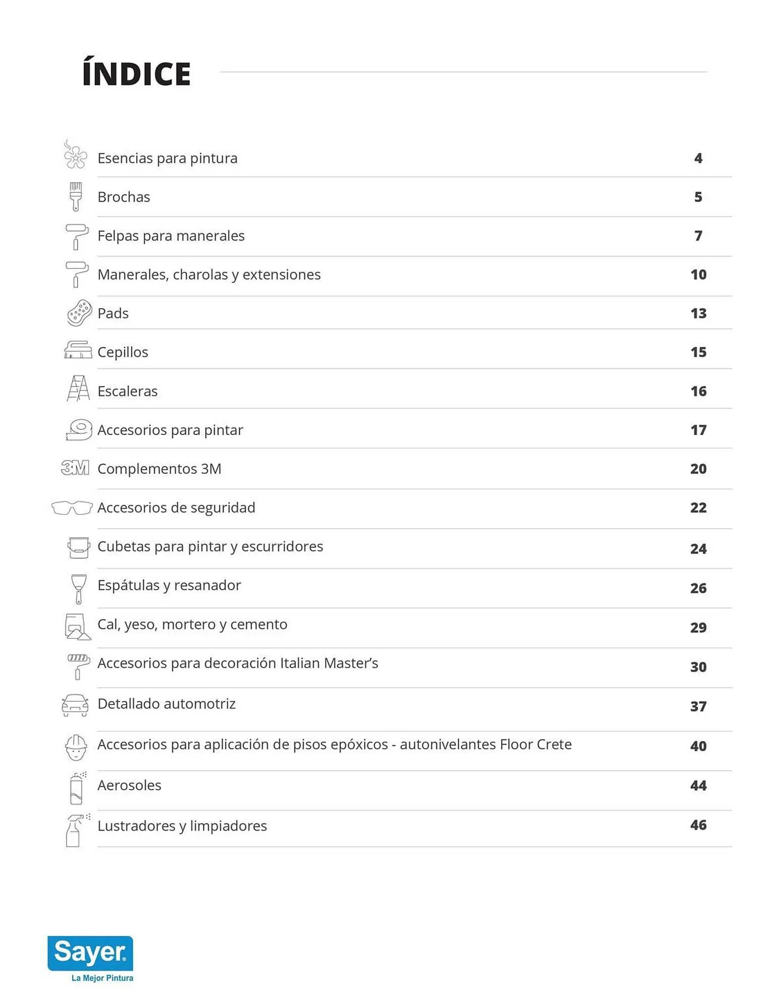Click the 3M logo icon

pyautogui.click(x=75, y=468)
